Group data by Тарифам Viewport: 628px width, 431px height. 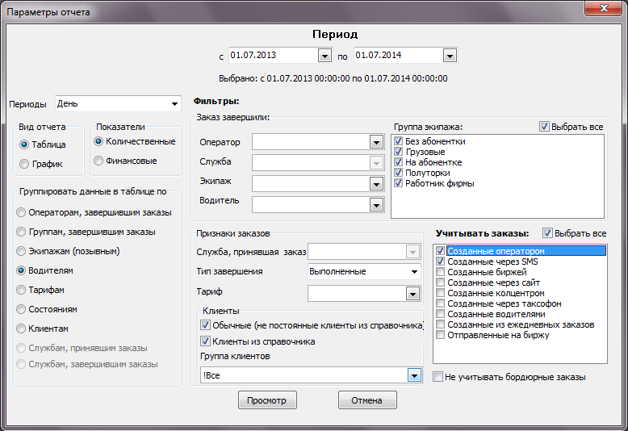pyautogui.click(x=21, y=290)
